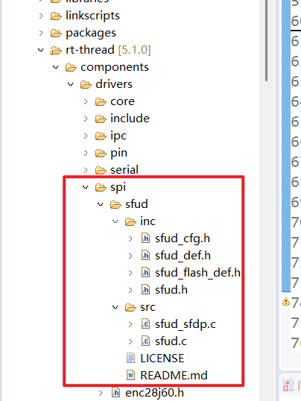Click the LICENSE text file icon
The image size is (301, 401).
(130, 359)
